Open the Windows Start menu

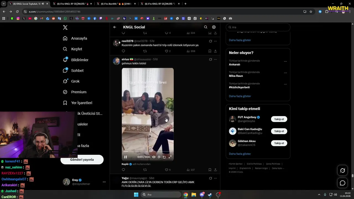[x=136, y=195]
